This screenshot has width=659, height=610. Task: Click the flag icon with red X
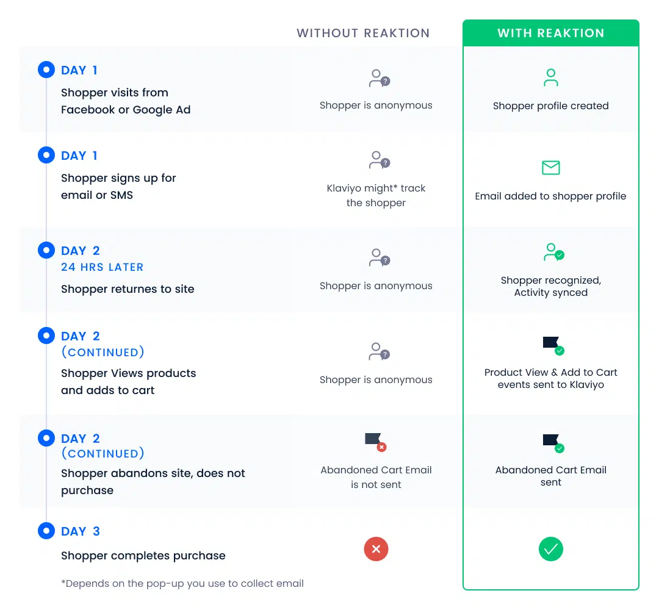[376, 442]
